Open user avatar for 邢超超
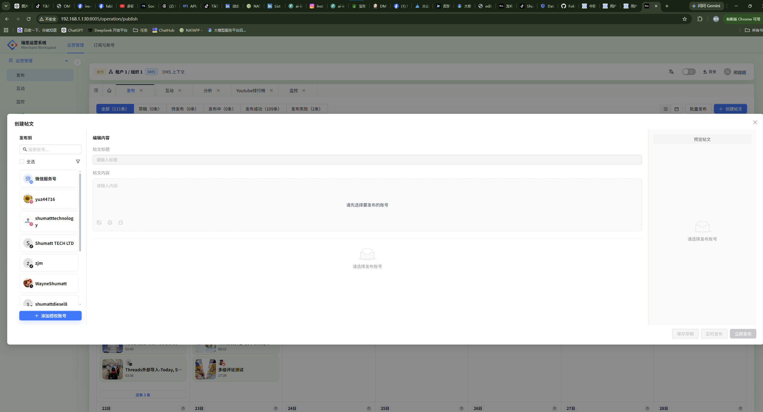This screenshot has width=763, height=412. coord(727,72)
